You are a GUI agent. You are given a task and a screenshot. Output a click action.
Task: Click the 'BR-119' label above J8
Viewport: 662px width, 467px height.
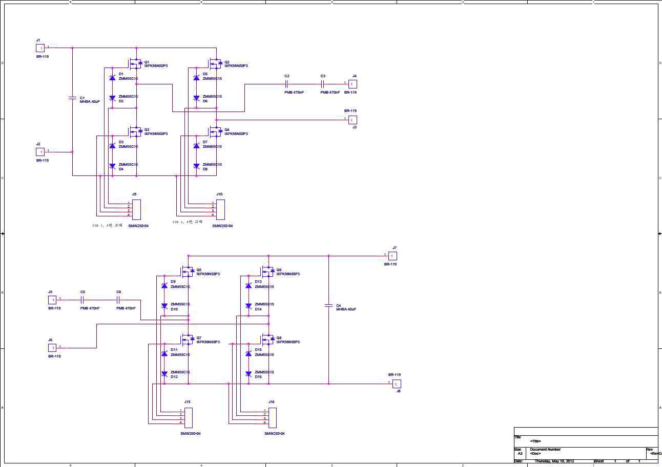pos(395,375)
